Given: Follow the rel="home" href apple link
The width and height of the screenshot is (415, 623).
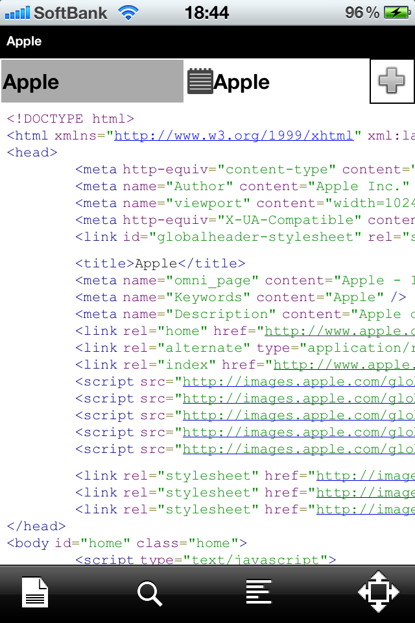Looking at the screenshot, I should click(x=340, y=331).
